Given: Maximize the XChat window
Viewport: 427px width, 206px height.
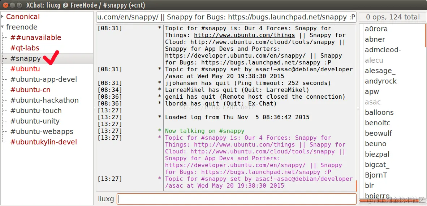Looking at the screenshot, I should [19, 5].
